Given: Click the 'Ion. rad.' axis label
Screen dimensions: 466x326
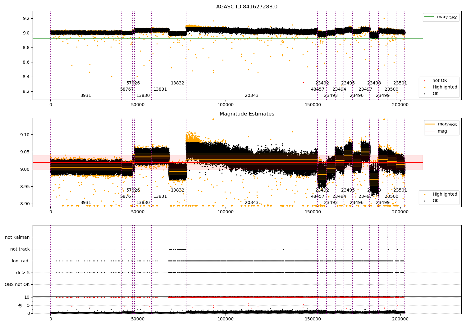Looking at the screenshot, I should pos(21,261).
